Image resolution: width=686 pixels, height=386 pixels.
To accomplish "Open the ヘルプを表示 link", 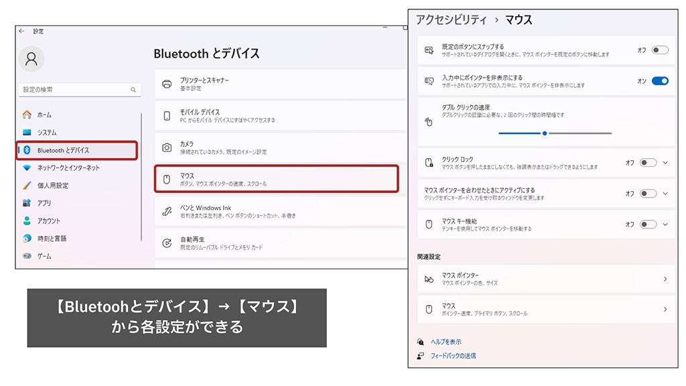I will [445, 342].
